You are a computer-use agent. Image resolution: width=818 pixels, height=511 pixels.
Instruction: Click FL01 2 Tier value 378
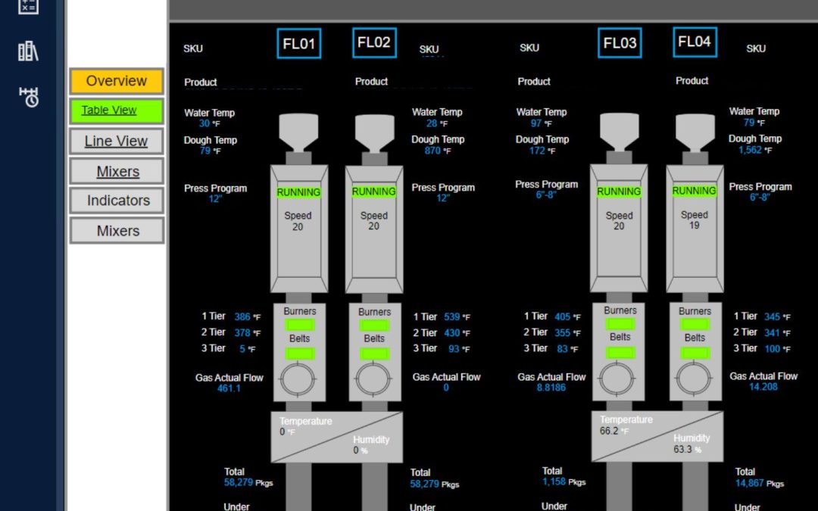coord(242,332)
